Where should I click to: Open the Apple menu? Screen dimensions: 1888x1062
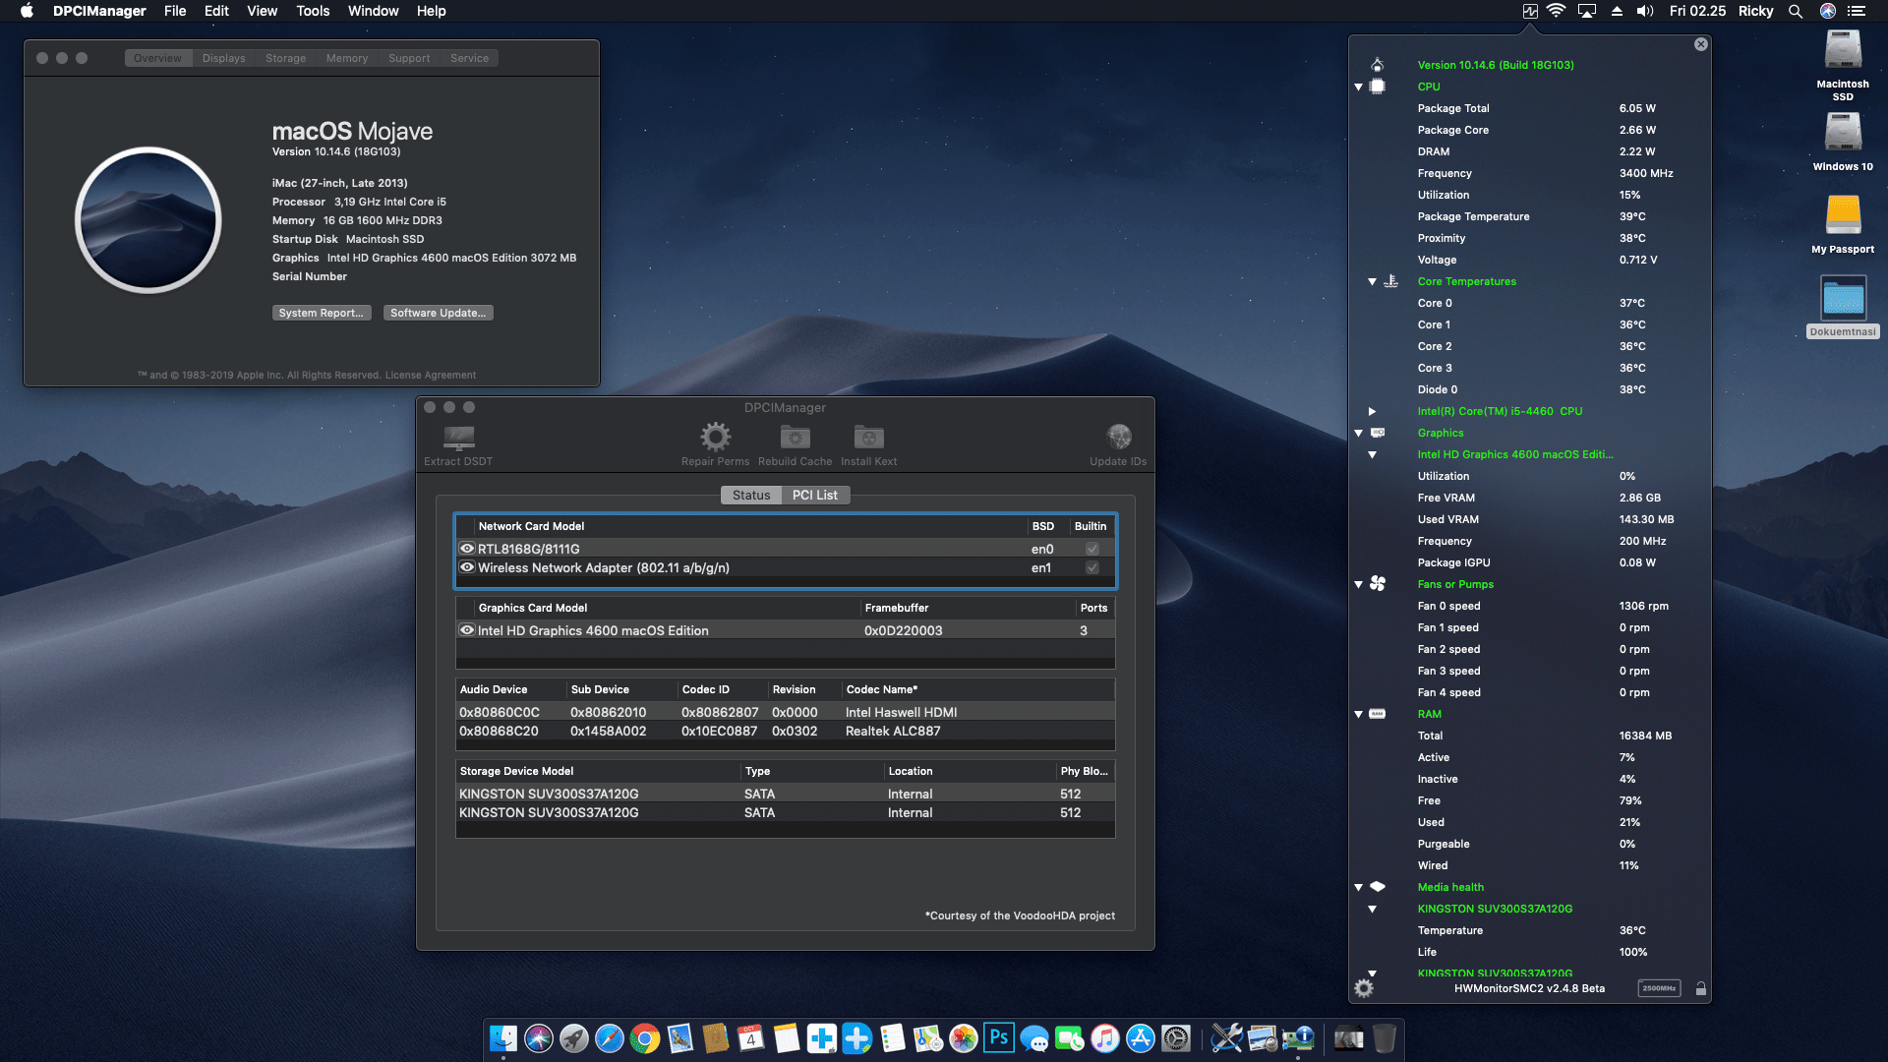tap(27, 11)
